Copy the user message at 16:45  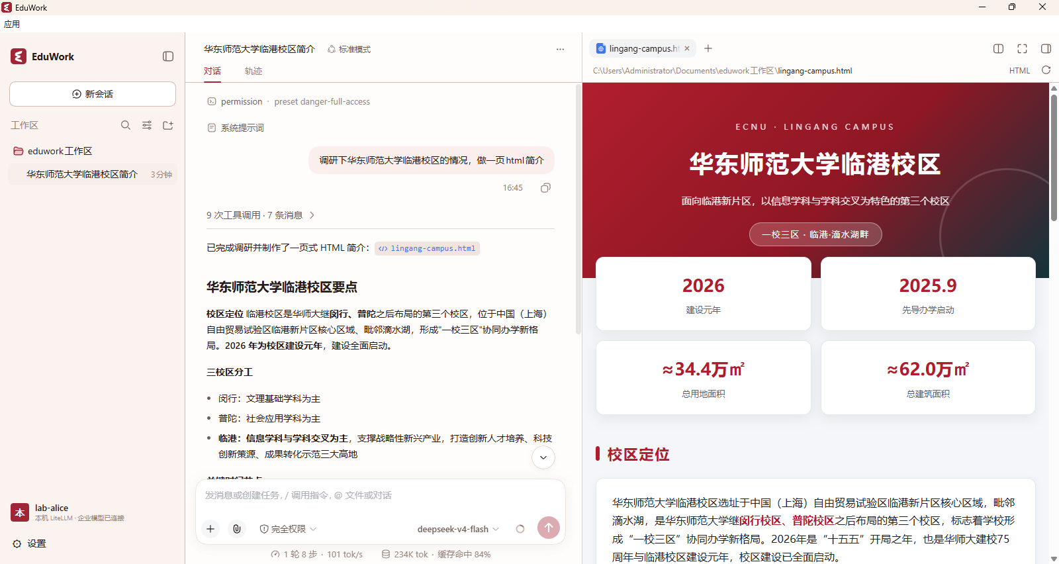(x=545, y=188)
